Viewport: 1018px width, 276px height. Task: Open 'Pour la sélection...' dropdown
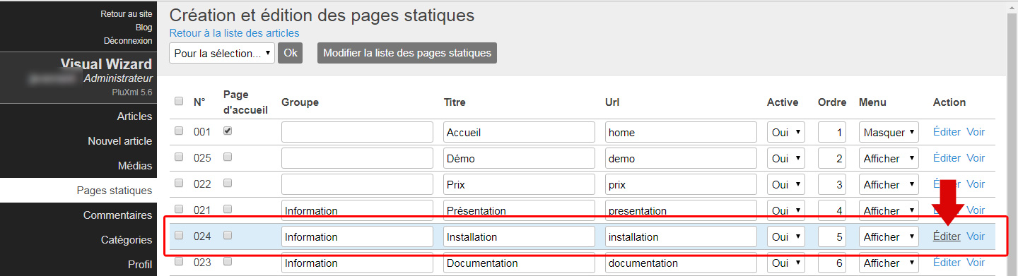pyautogui.click(x=222, y=53)
